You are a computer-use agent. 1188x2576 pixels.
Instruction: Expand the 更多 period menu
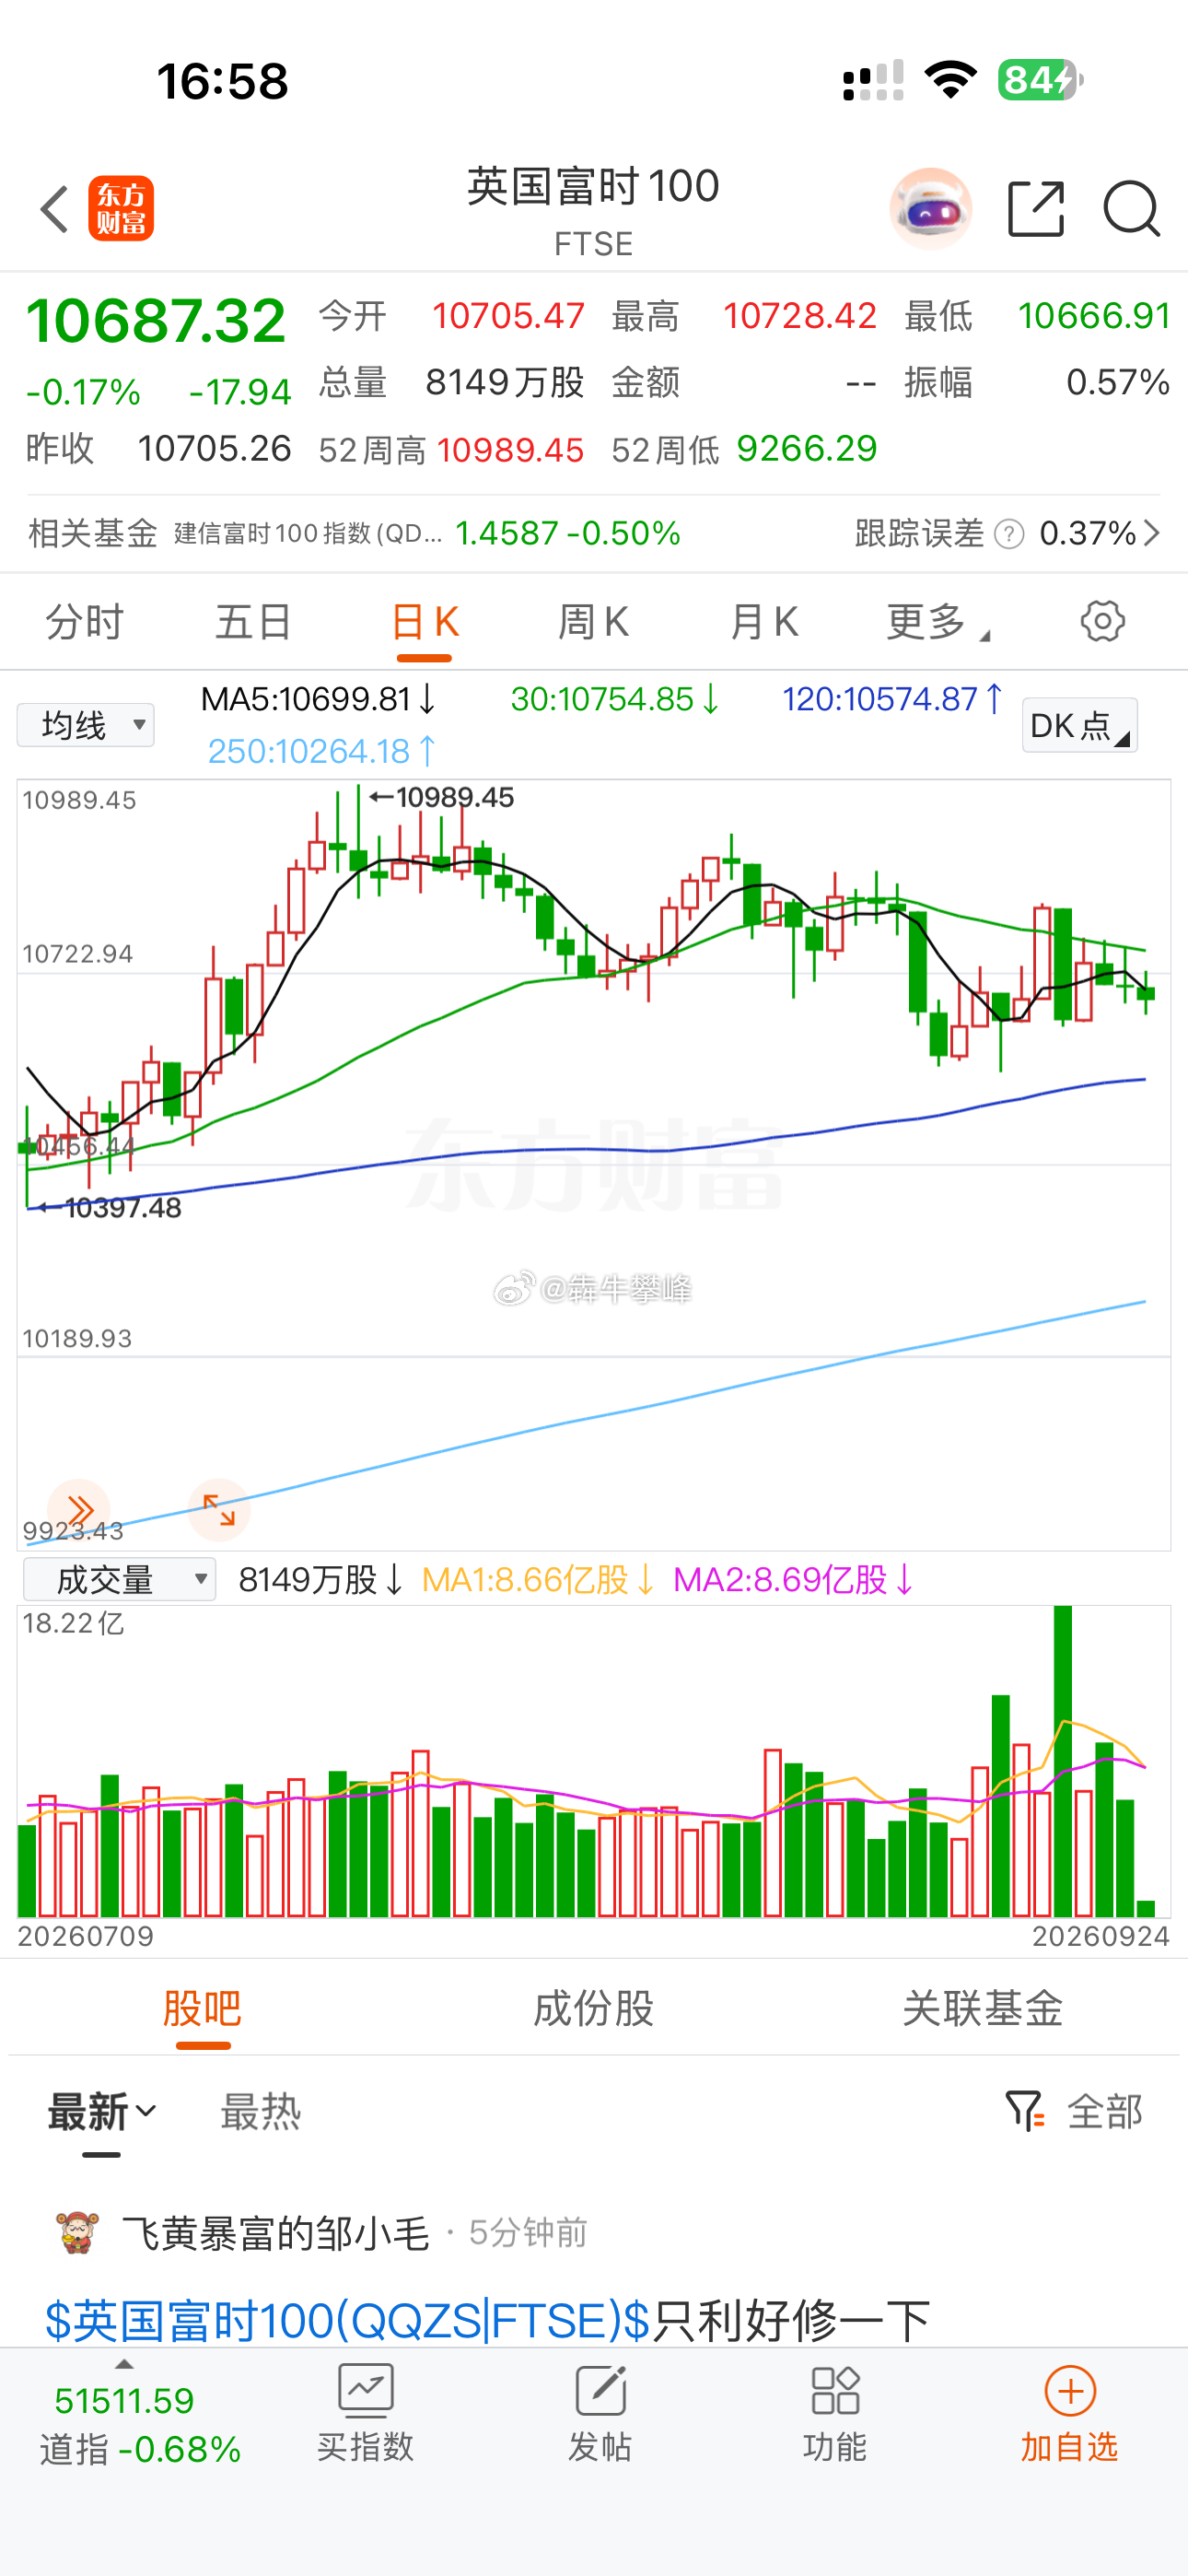[x=938, y=622]
